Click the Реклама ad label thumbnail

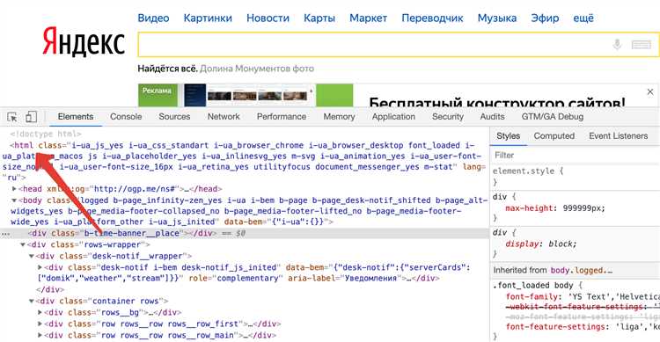point(158,95)
